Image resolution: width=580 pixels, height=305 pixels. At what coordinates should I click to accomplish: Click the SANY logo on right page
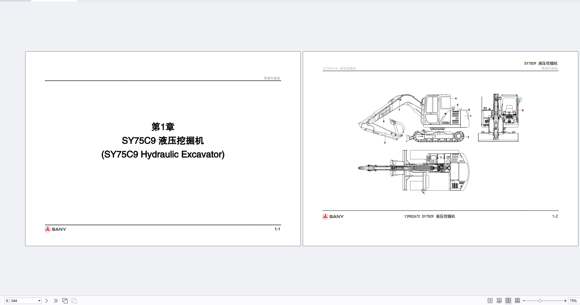point(333,216)
